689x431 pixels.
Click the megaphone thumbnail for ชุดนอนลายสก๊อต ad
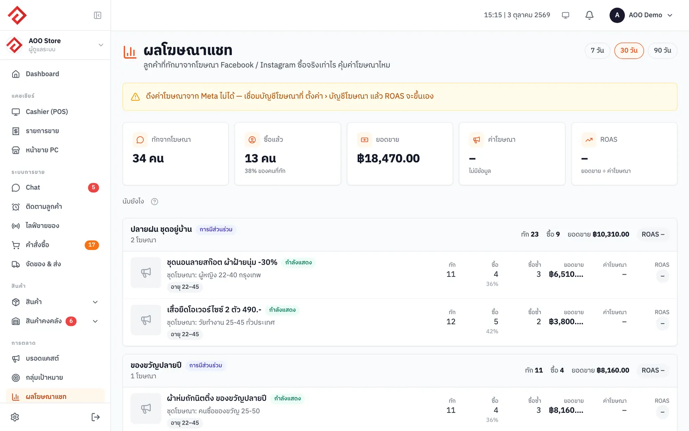click(x=146, y=272)
